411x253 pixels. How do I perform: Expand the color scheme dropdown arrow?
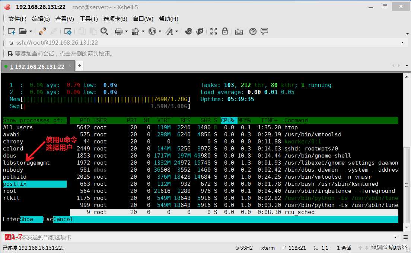point(143,32)
